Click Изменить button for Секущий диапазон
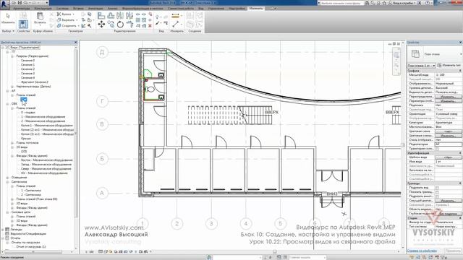 (448, 201)
